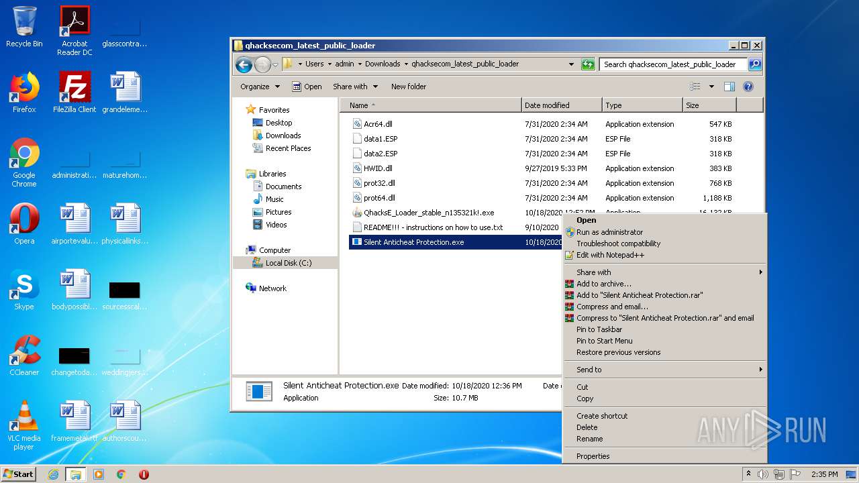Open FileZilla Client shortcut
This screenshot has width=859, height=483.
(x=74, y=92)
